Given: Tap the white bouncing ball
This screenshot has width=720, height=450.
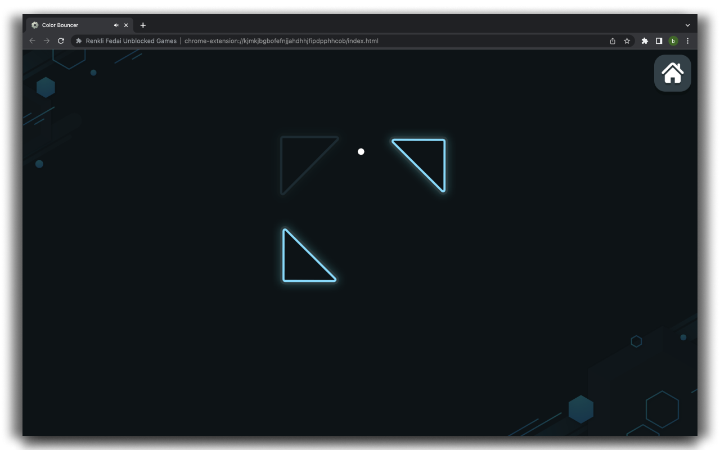Looking at the screenshot, I should (361, 151).
